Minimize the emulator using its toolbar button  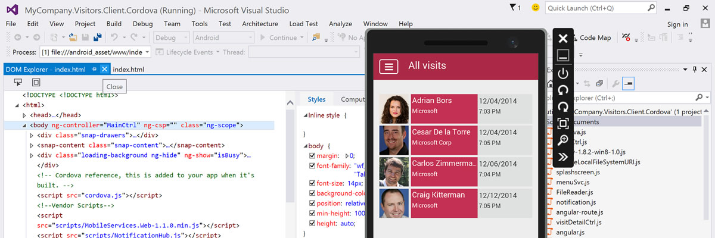562,56
